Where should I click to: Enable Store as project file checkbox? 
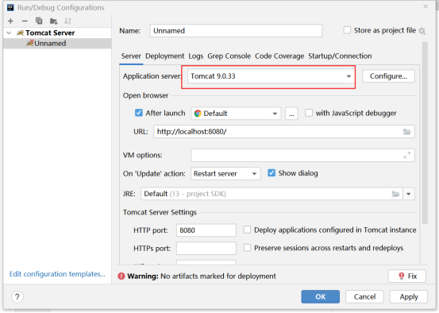click(347, 30)
